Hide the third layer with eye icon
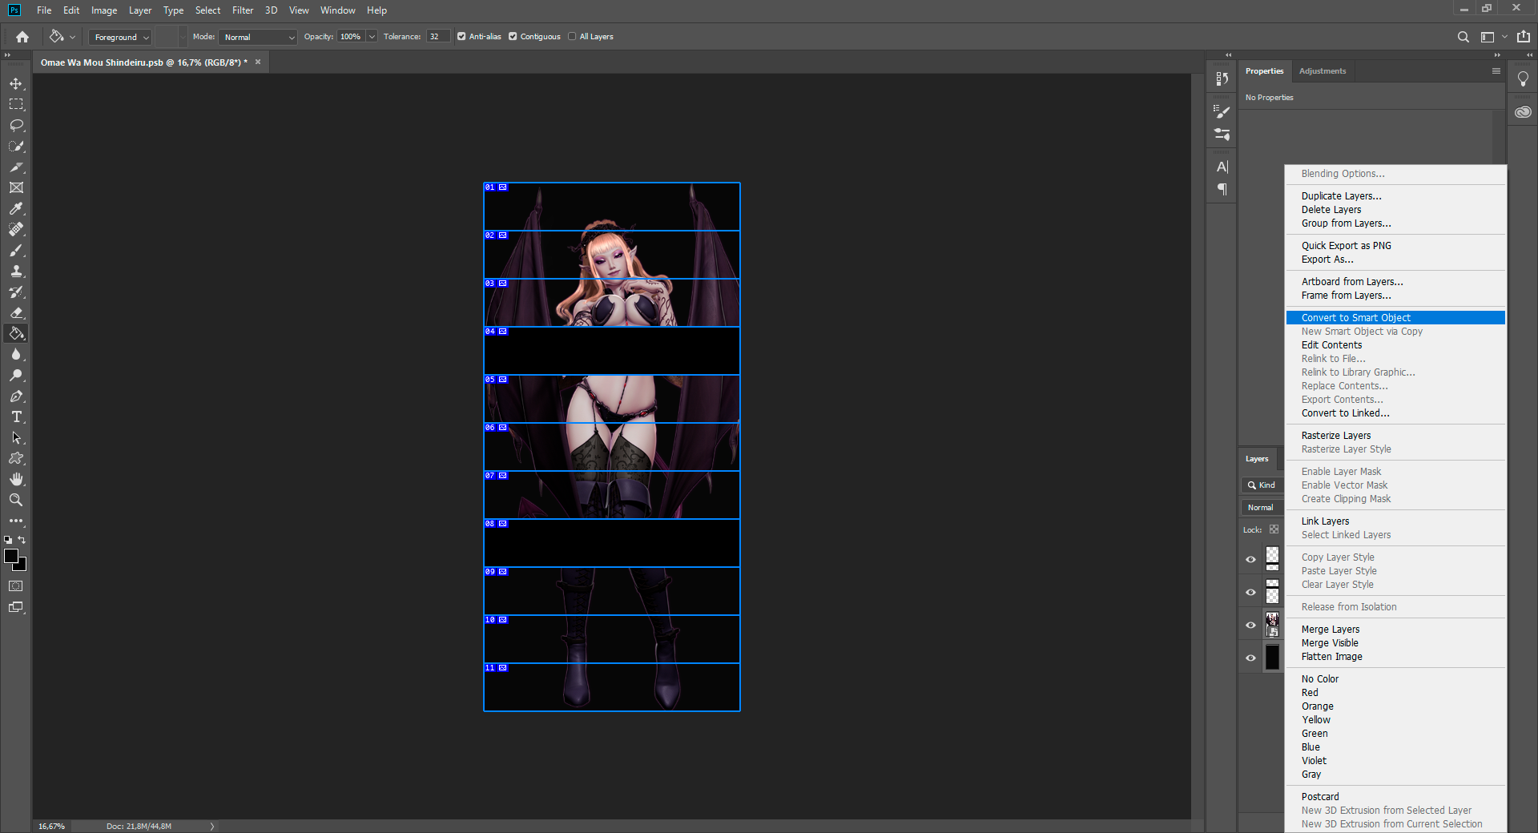1538x833 pixels. [x=1250, y=625]
